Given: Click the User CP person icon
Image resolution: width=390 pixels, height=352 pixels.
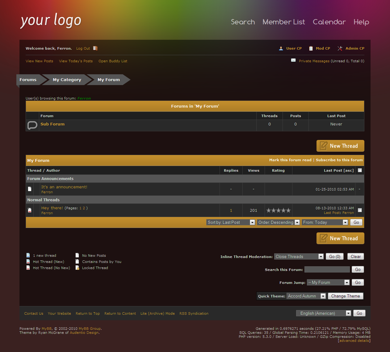Looking at the screenshot, I should click(x=281, y=48).
